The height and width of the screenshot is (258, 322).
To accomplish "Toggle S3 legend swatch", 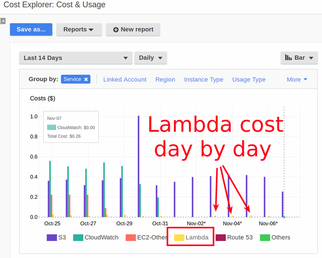I will [52, 237].
